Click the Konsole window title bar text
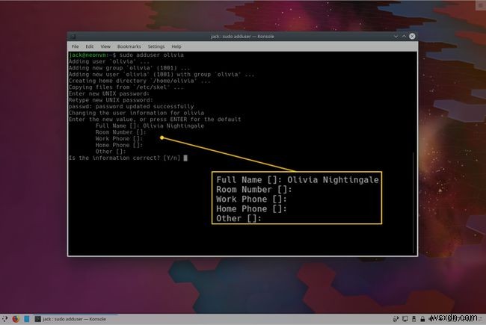This screenshot has height=325, width=486. pos(242,37)
